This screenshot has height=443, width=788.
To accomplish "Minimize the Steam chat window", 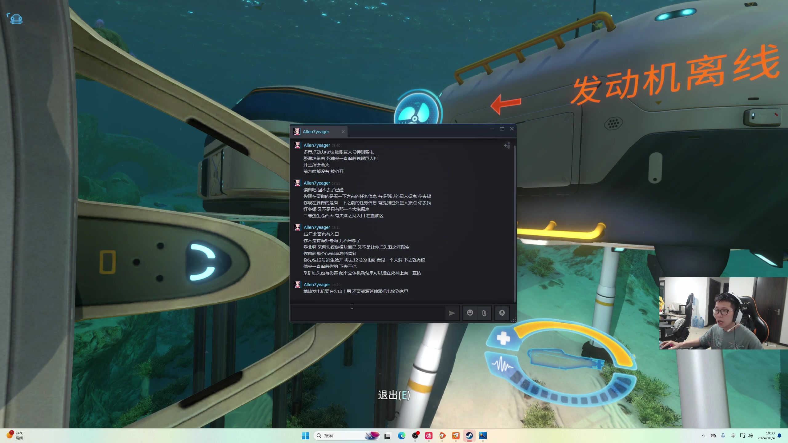I will click(492, 129).
